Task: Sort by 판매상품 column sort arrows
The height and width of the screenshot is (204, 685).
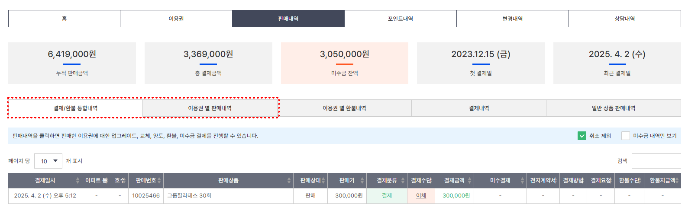Action: tap(289, 181)
